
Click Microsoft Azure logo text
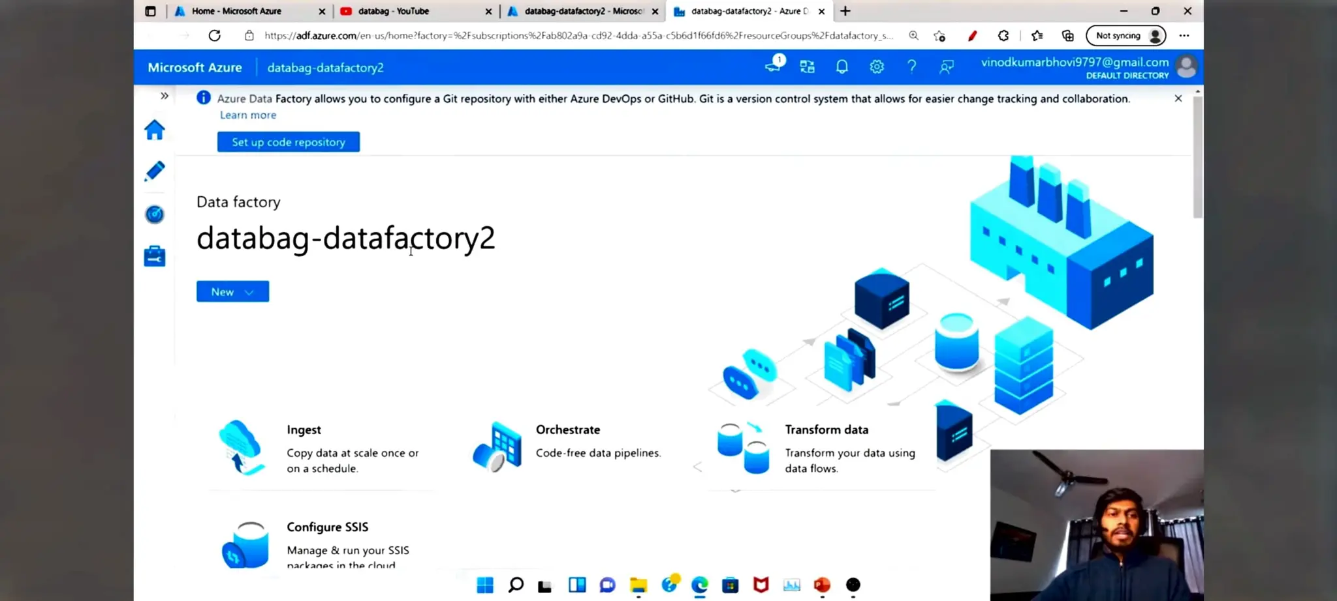195,67
